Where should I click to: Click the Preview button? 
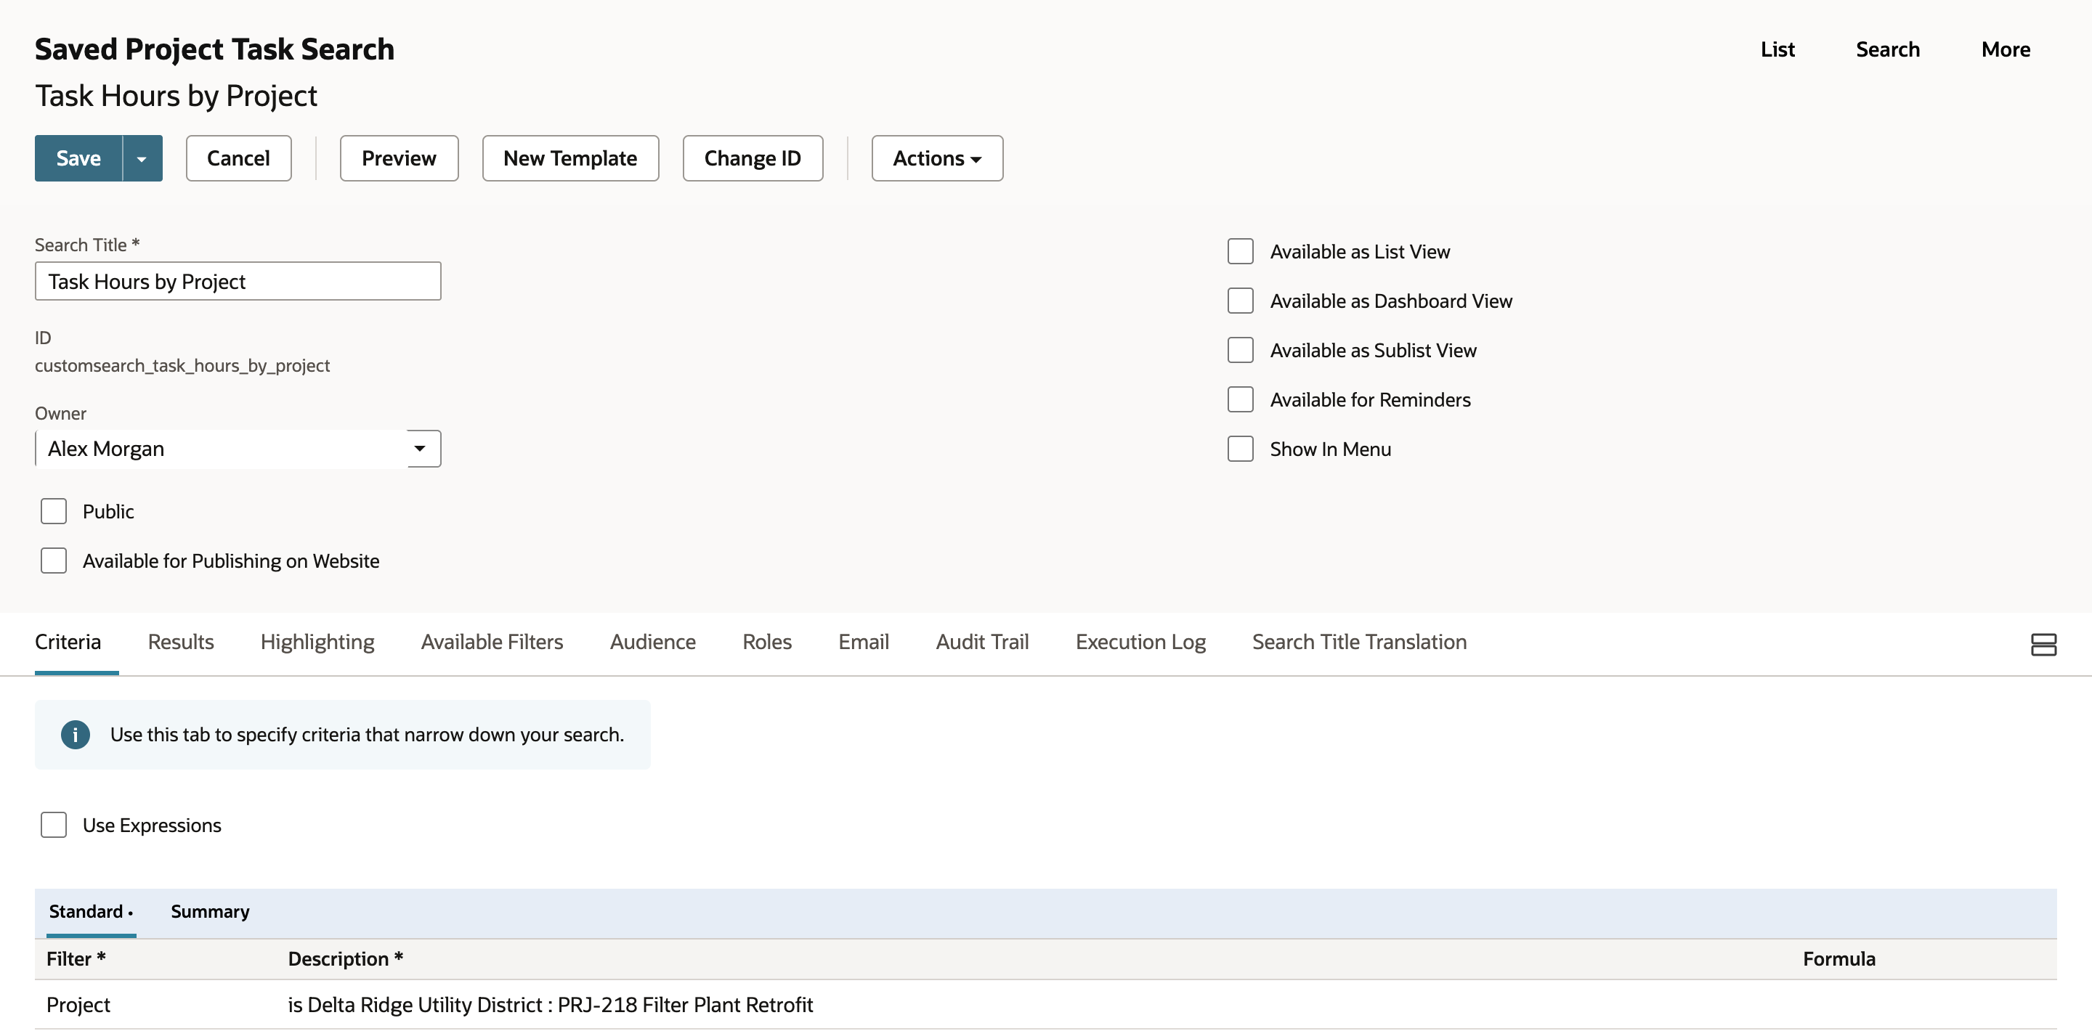[399, 158]
